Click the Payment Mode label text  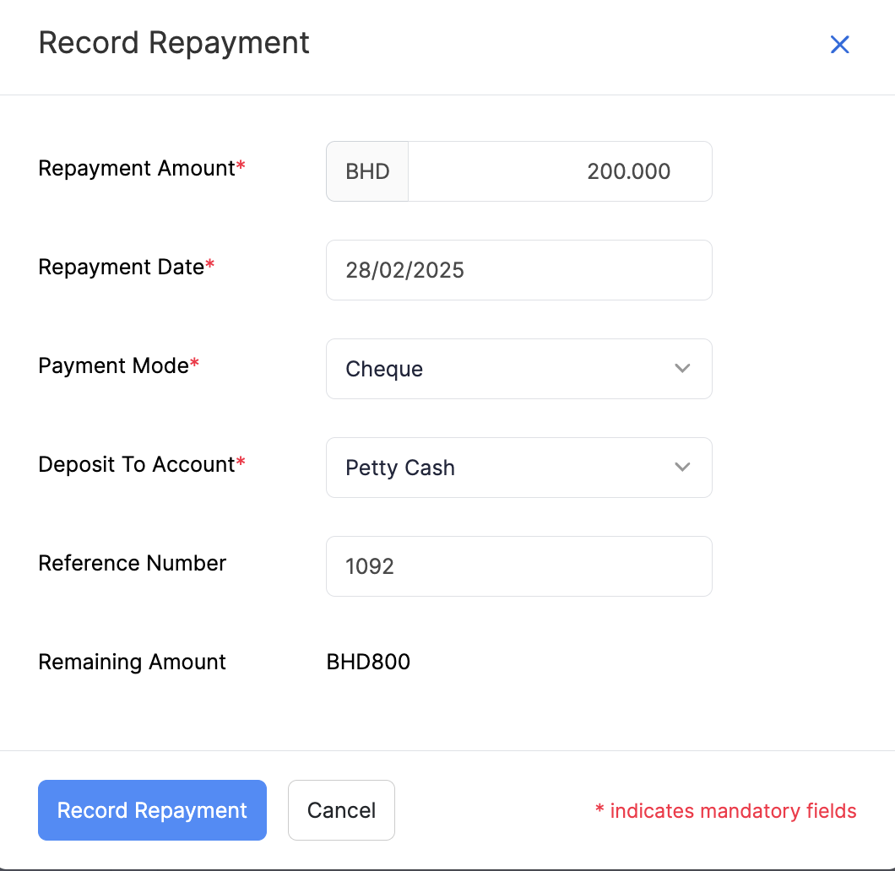[114, 365]
